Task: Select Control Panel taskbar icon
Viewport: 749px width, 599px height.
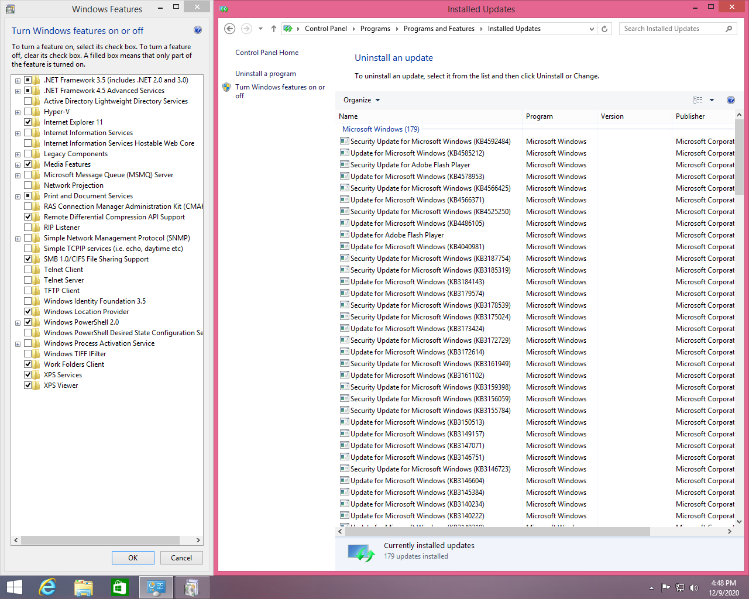Action: pyautogui.click(x=156, y=587)
